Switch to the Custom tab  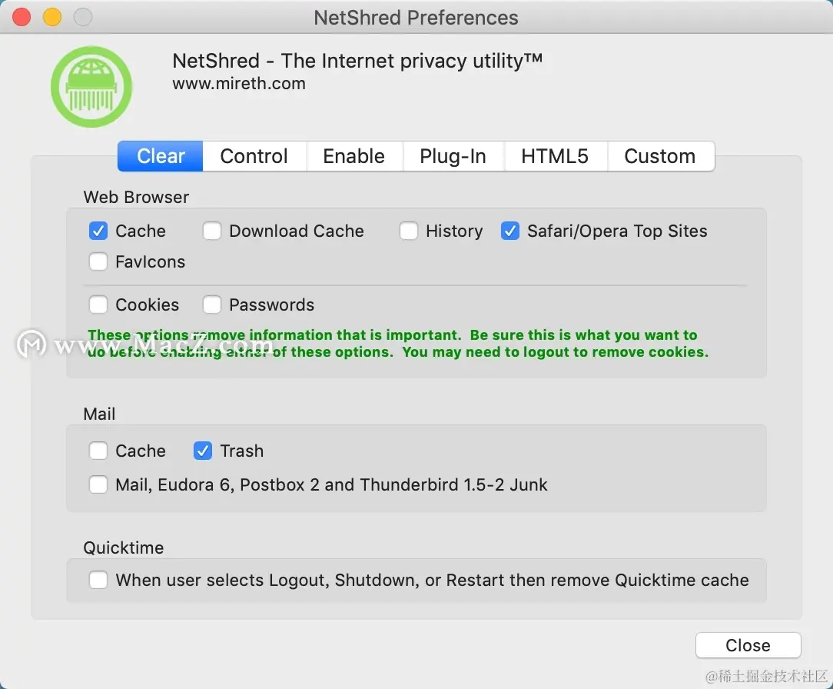tap(660, 156)
